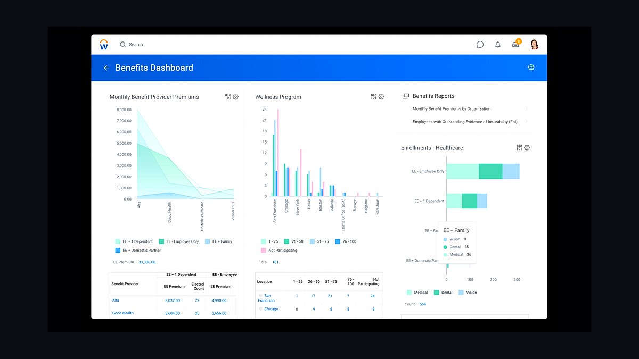Toggle EE - Employee Only legend swatch

161,241
